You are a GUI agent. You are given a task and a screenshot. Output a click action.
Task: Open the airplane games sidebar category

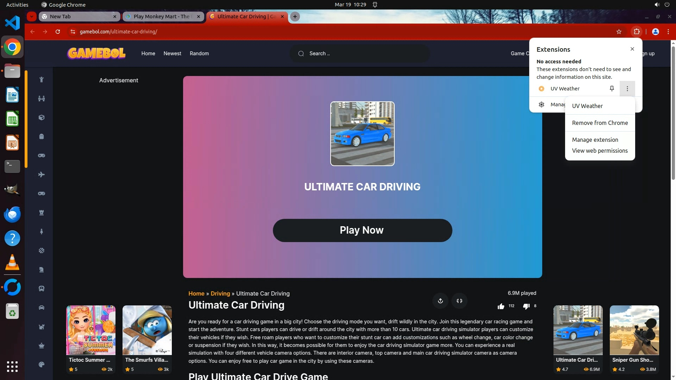[42, 175]
